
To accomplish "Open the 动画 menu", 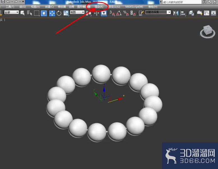I will point(72,7).
